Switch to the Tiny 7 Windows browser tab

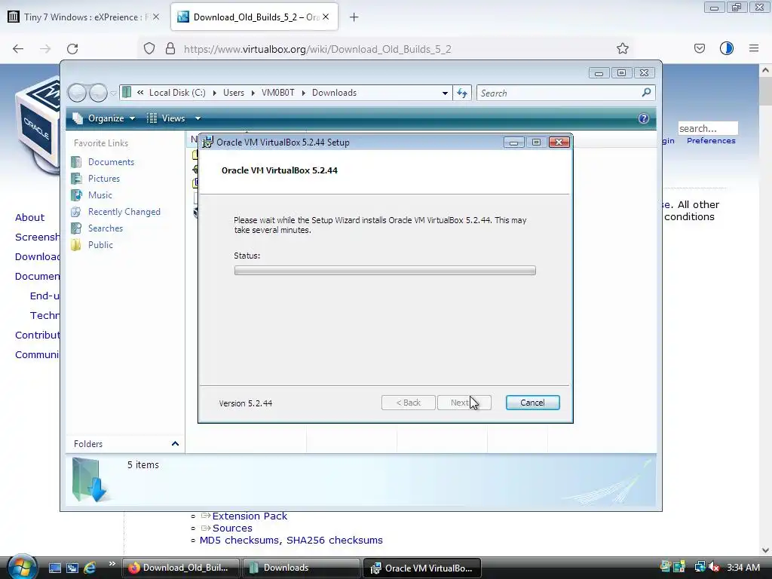[x=83, y=17]
